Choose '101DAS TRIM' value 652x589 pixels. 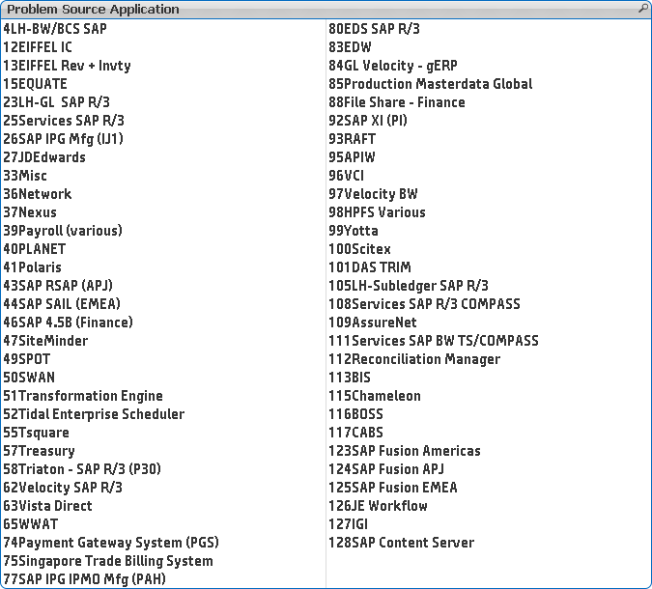(489, 266)
